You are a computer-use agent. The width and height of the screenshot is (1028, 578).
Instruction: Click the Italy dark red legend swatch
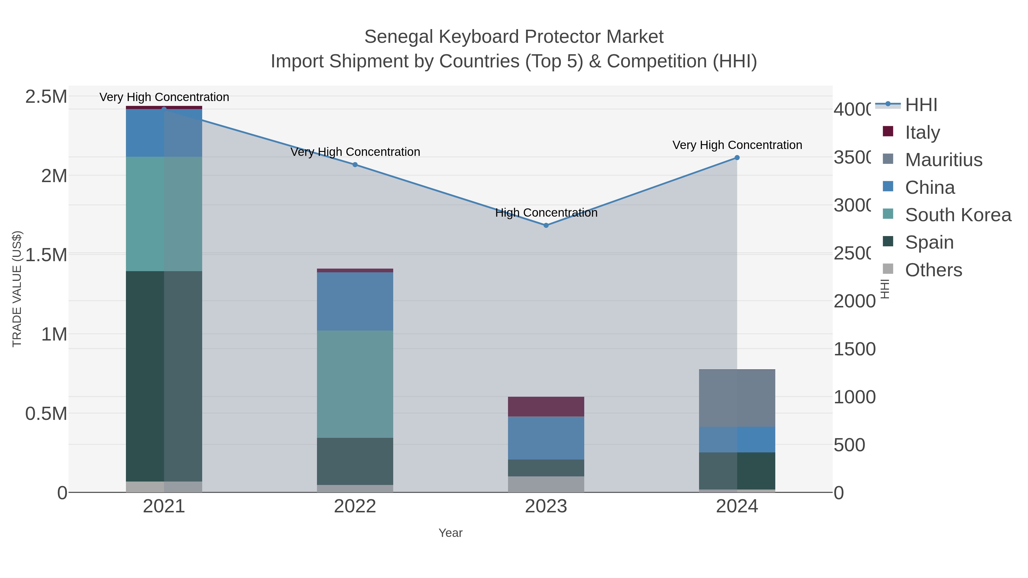(888, 131)
